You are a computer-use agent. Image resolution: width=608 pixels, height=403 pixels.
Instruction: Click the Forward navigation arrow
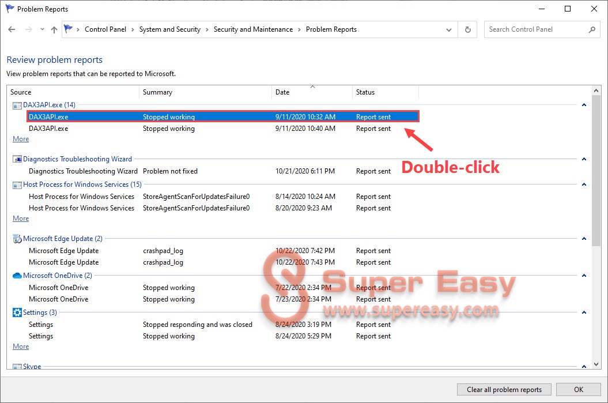coord(28,29)
